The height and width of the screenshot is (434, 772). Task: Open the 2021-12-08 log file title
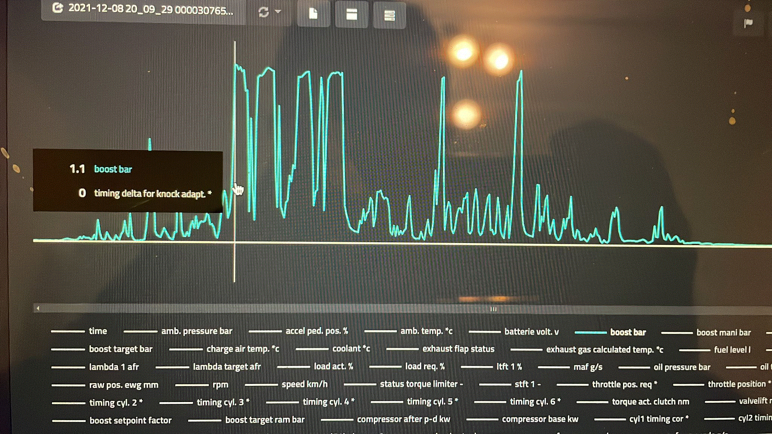150,9
